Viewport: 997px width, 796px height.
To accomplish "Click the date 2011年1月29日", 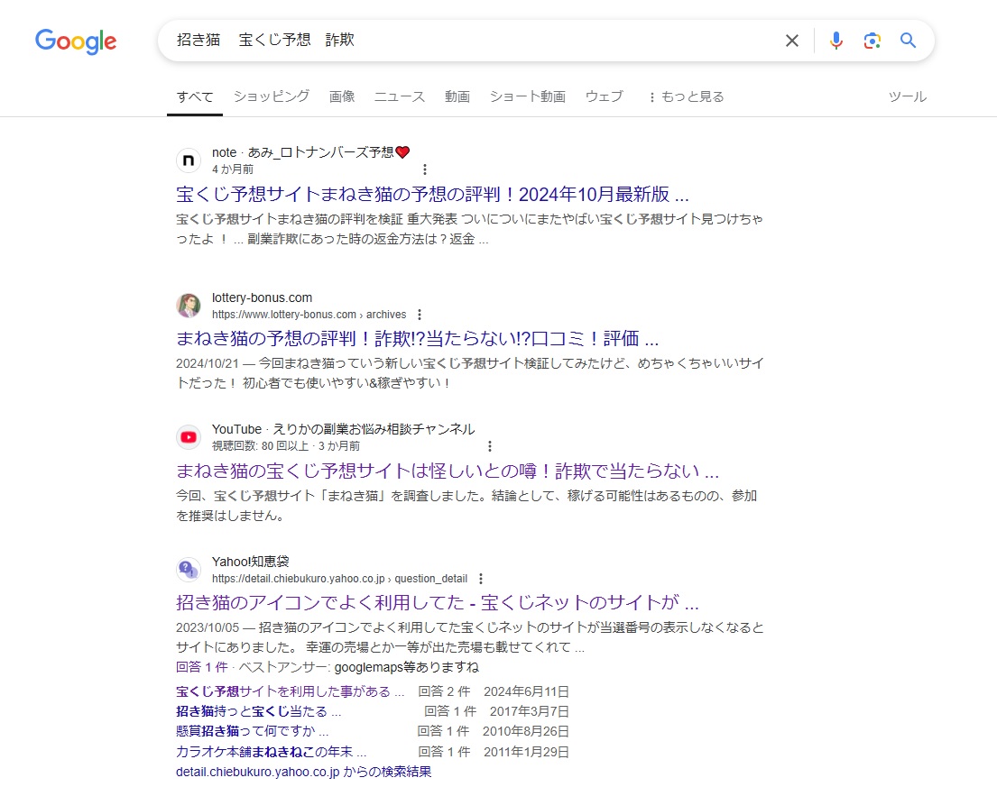I will (527, 752).
